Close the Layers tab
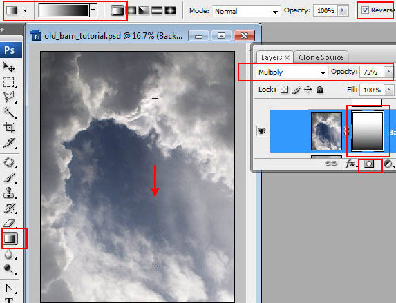 click(x=287, y=58)
